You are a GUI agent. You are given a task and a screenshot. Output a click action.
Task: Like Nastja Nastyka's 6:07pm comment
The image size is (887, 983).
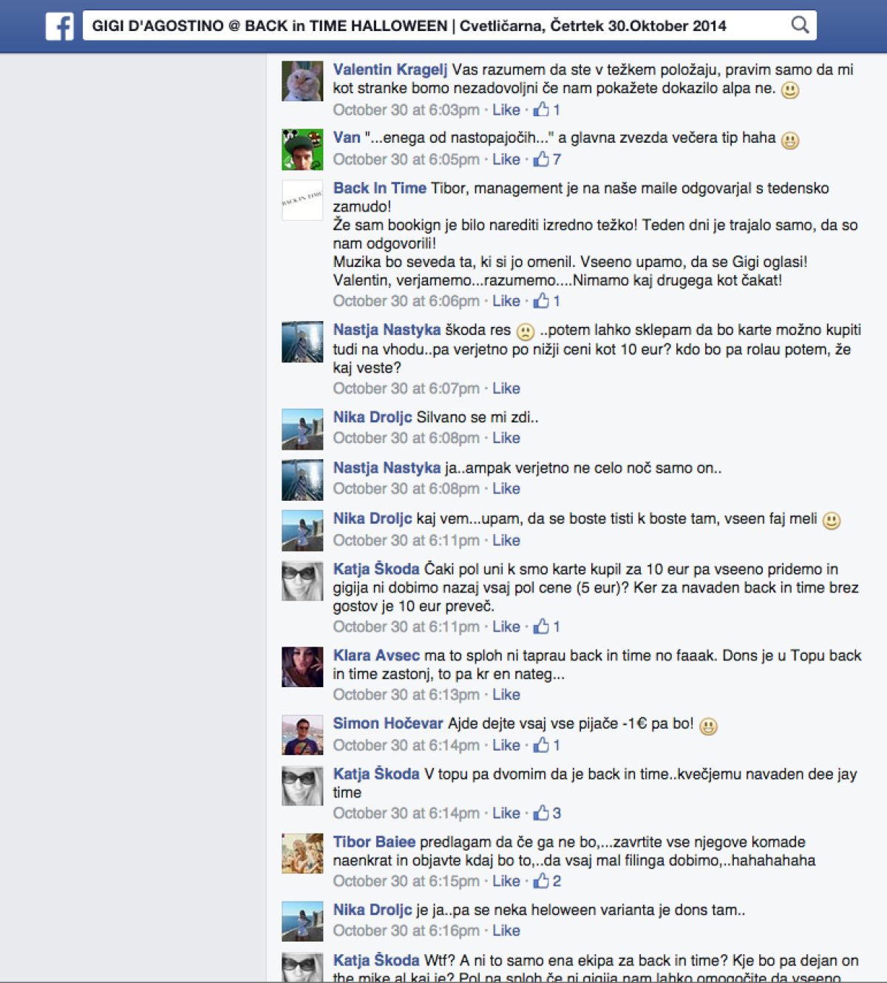point(506,388)
